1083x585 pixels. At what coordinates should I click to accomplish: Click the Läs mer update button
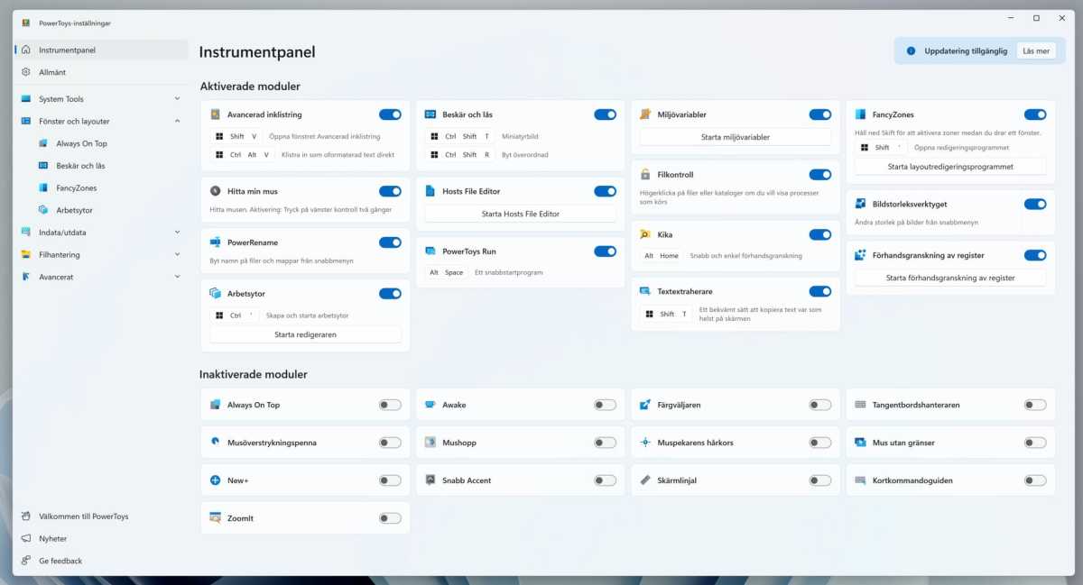(x=1035, y=51)
